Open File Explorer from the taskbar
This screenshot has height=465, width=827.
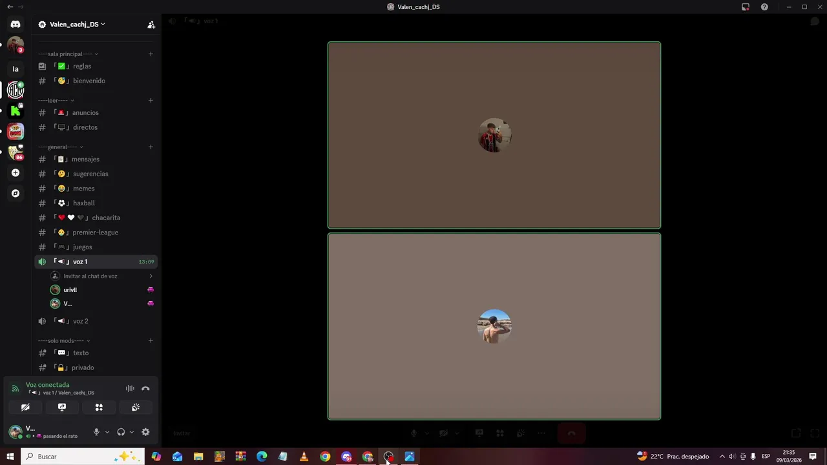click(198, 457)
